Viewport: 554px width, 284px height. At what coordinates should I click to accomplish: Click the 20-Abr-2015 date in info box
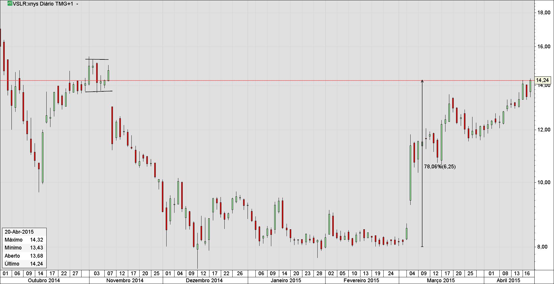(x=19, y=232)
